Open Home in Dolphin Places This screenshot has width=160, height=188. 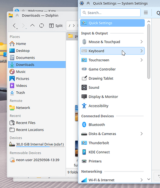[x=37, y=44]
